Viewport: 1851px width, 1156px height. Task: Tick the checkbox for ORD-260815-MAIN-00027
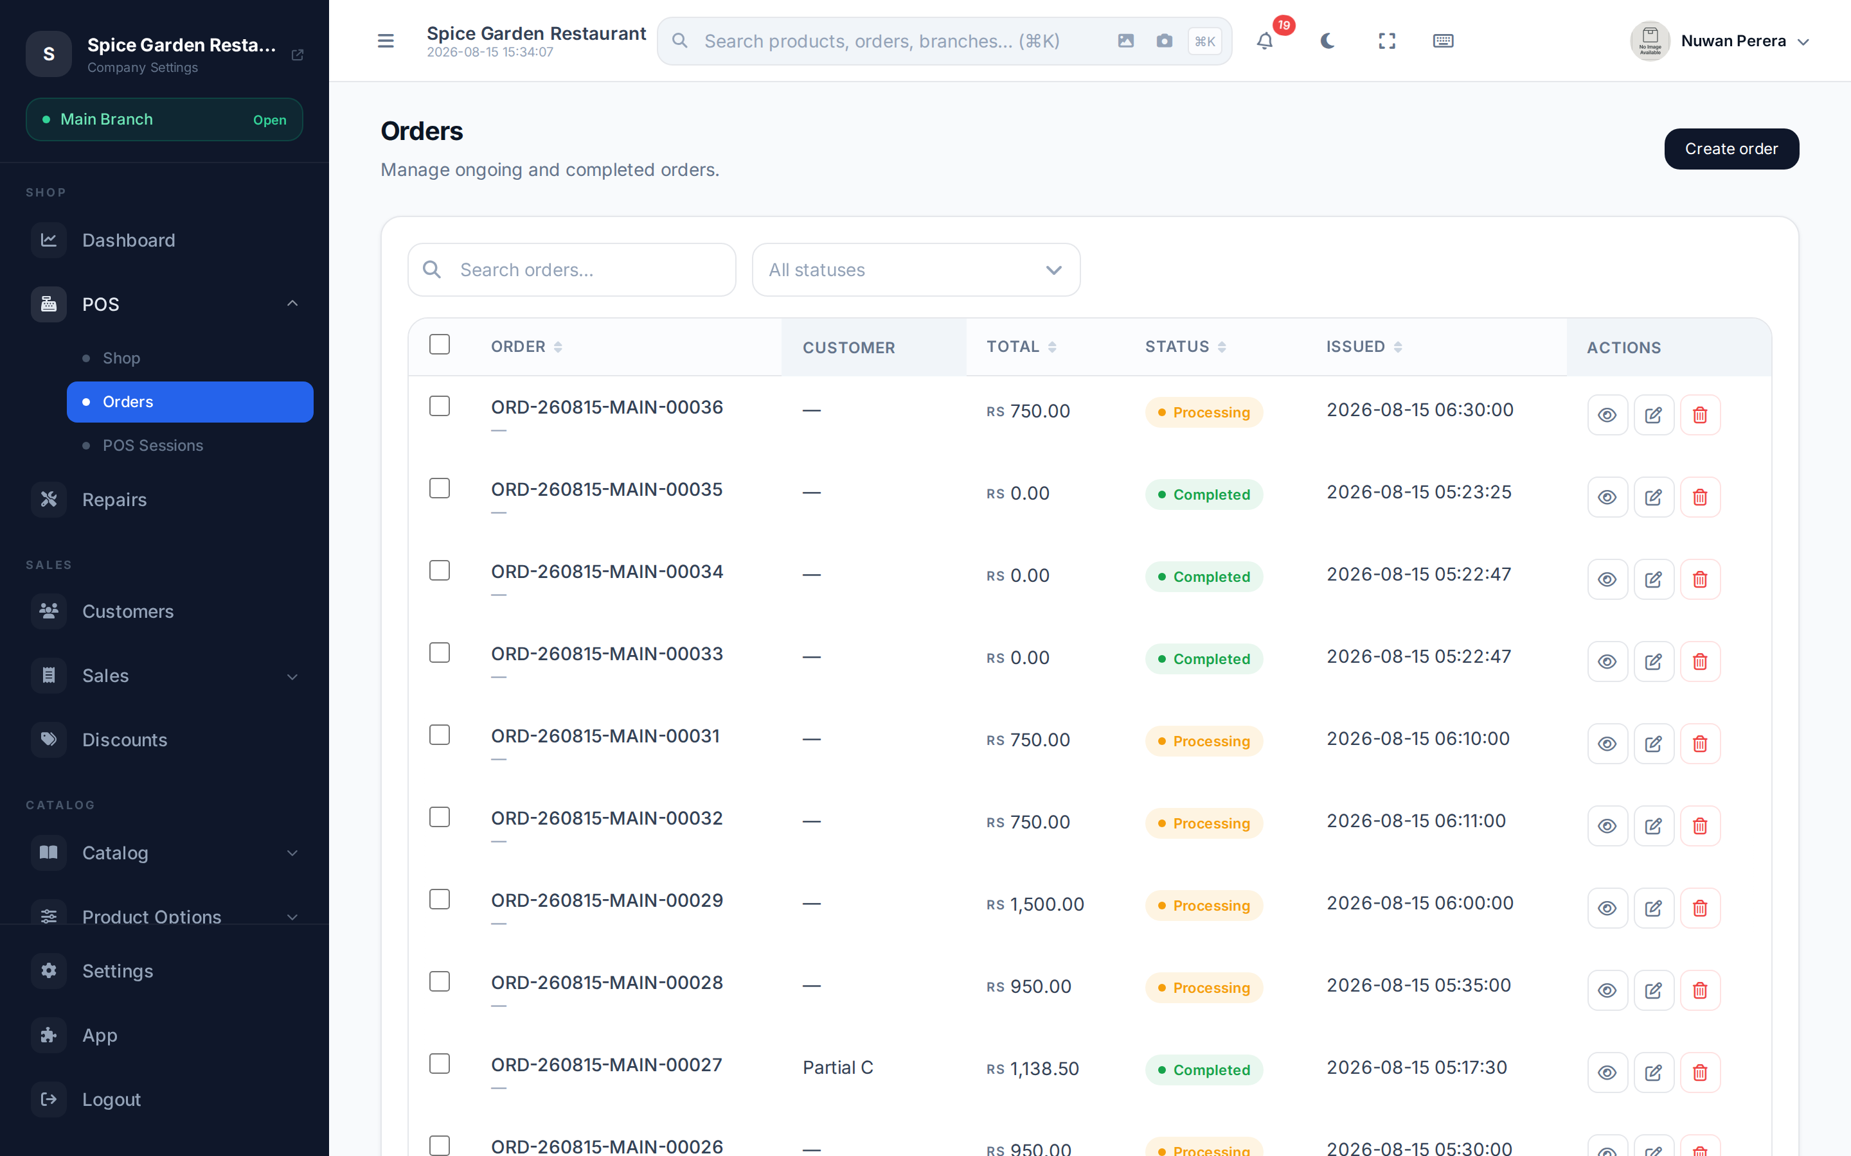[439, 1063]
